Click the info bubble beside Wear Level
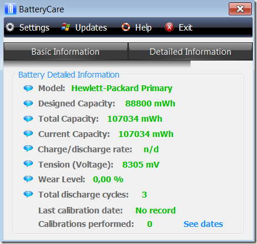The image size is (257, 244). (28, 179)
